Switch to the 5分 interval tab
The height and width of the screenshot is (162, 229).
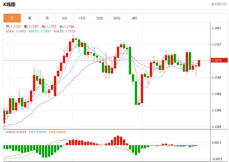pyautogui.click(x=64, y=18)
